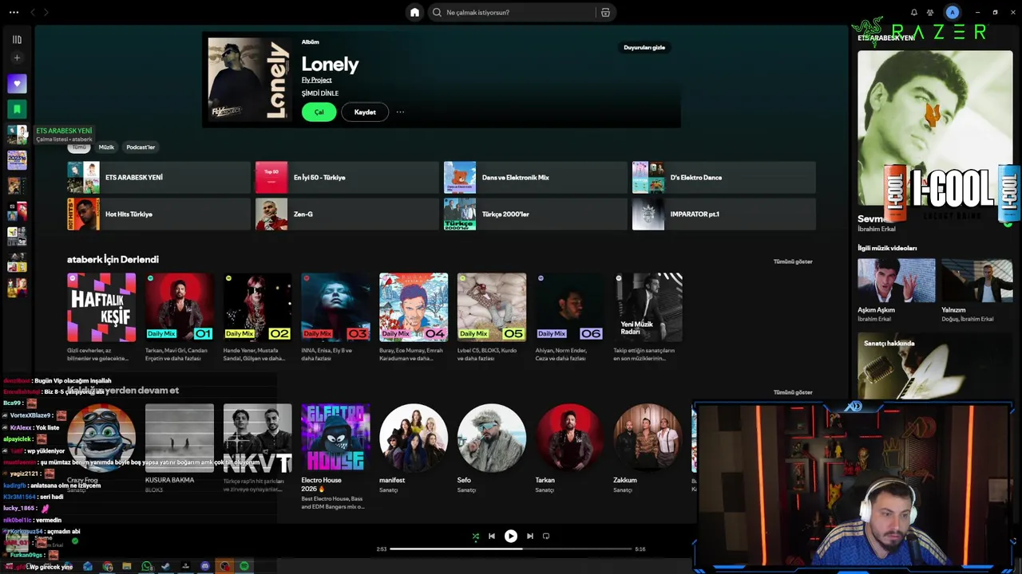
Task: Open the 2023 playlist thumbnail in sidebar
Action: click(17, 160)
